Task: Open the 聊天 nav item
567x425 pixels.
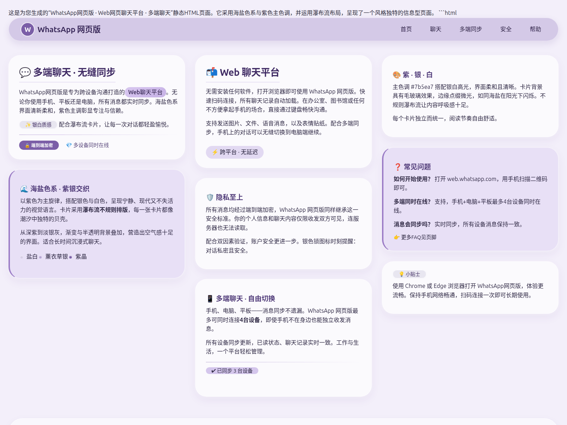Action: click(436, 29)
